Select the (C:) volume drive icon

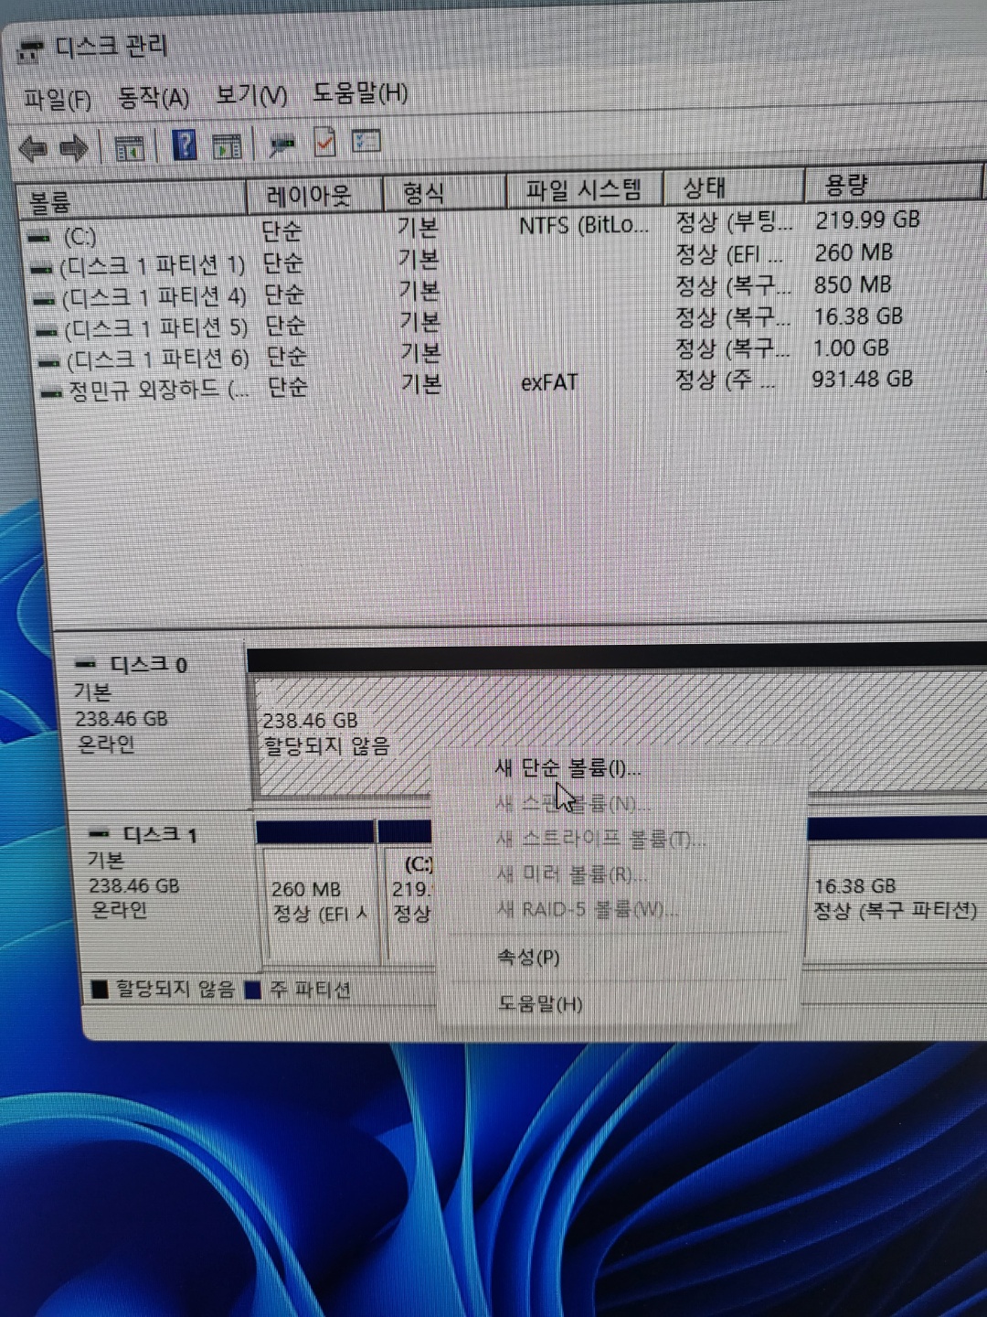click(39, 238)
